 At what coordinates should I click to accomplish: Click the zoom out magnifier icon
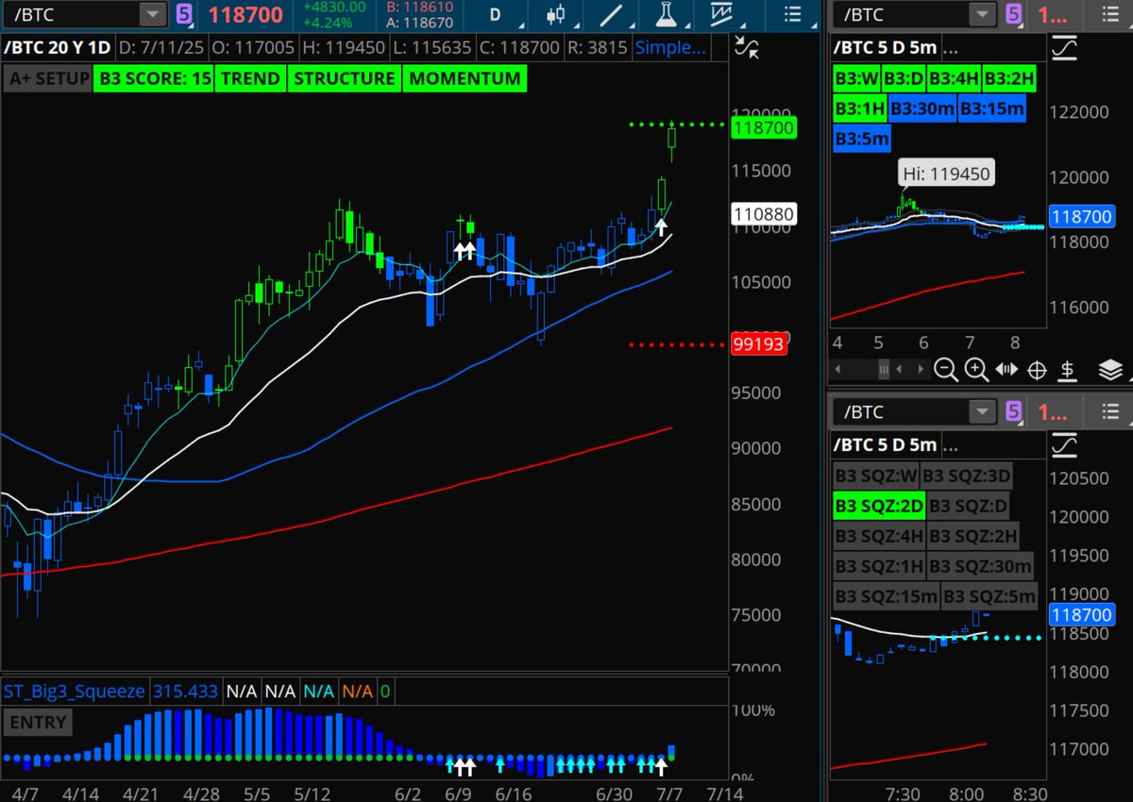click(x=946, y=369)
